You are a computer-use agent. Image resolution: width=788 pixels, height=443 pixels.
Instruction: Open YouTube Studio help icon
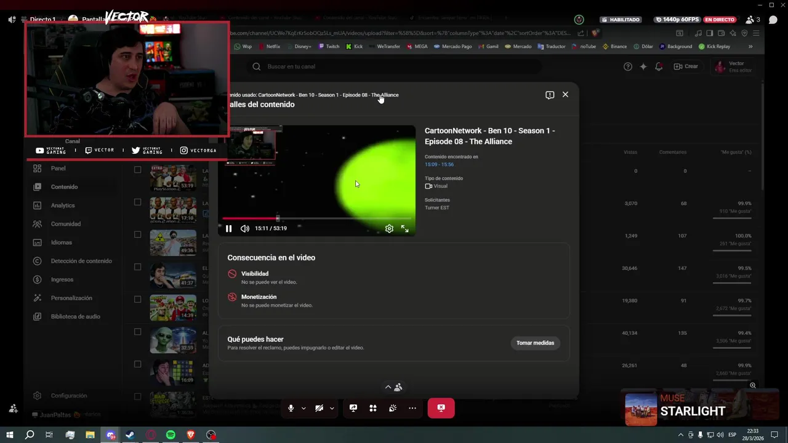tap(627, 66)
